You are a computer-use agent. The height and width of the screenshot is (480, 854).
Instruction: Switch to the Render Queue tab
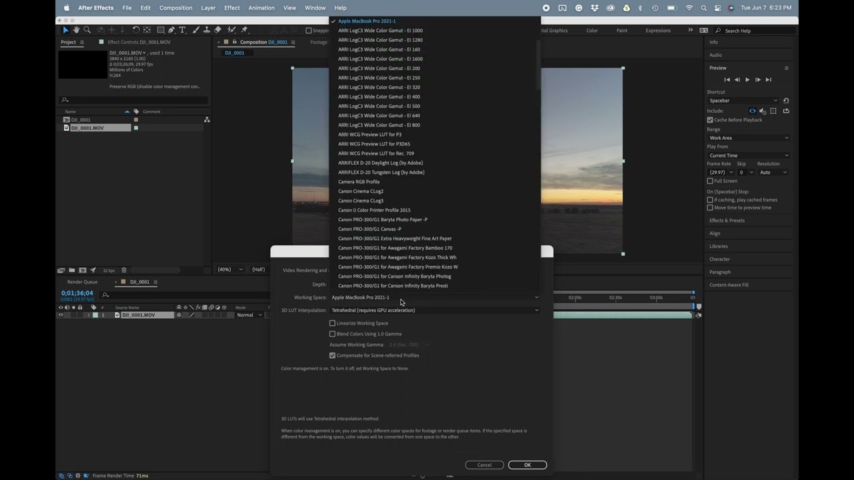(x=82, y=282)
